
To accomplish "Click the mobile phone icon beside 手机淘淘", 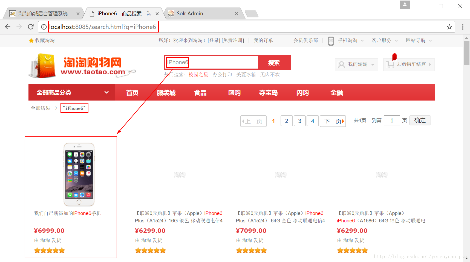I will 331,41.
